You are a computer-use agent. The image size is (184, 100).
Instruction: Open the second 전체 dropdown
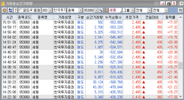point(166,11)
